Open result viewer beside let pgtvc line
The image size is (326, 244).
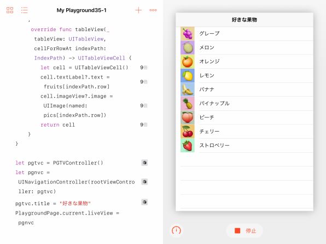click(x=144, y=163)
